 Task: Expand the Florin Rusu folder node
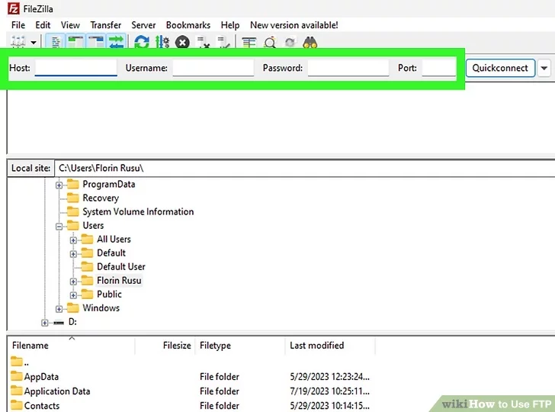(x=73, y=282)
